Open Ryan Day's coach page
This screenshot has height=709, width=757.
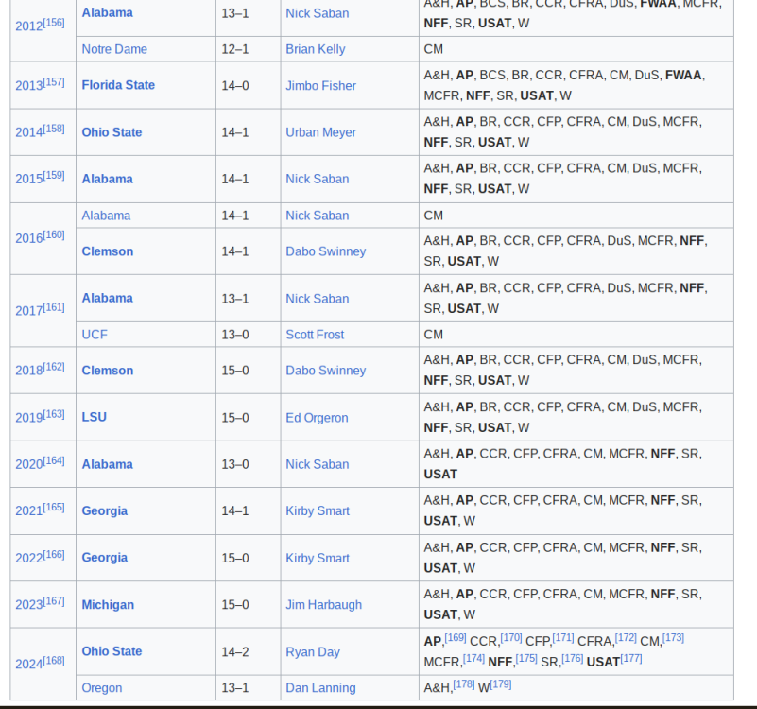tap(312, 652)
